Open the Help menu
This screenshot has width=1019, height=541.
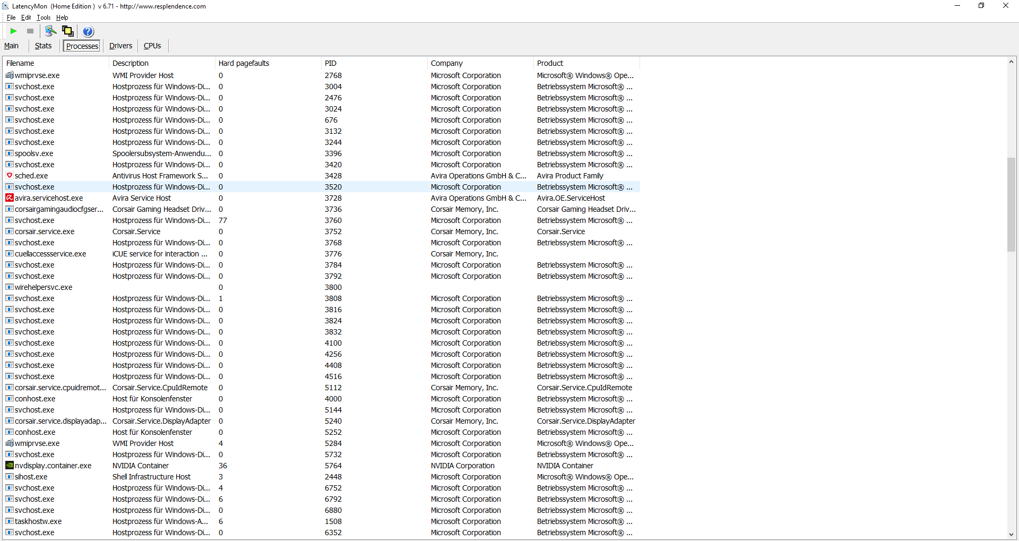(62, 18)
